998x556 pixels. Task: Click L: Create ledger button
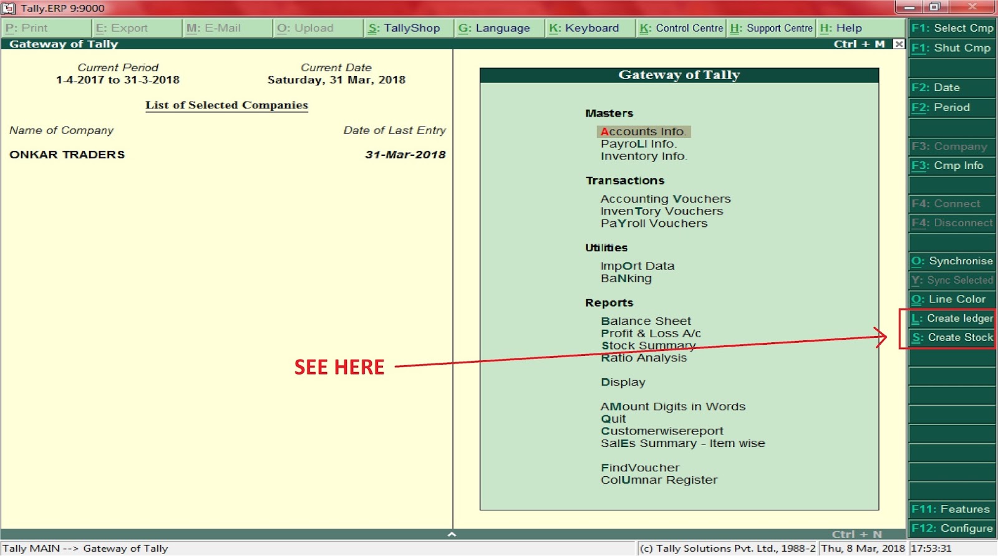point(952,319)
